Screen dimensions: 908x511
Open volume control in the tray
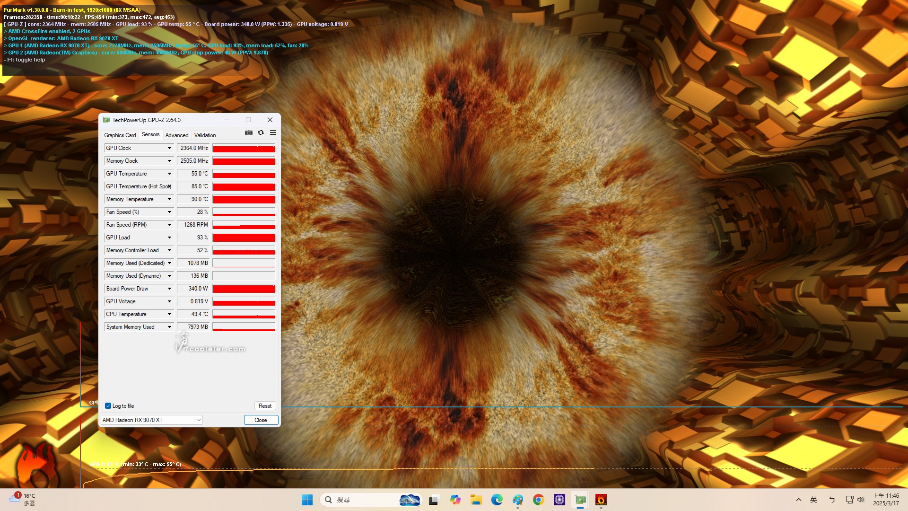(x=861, y=500)
